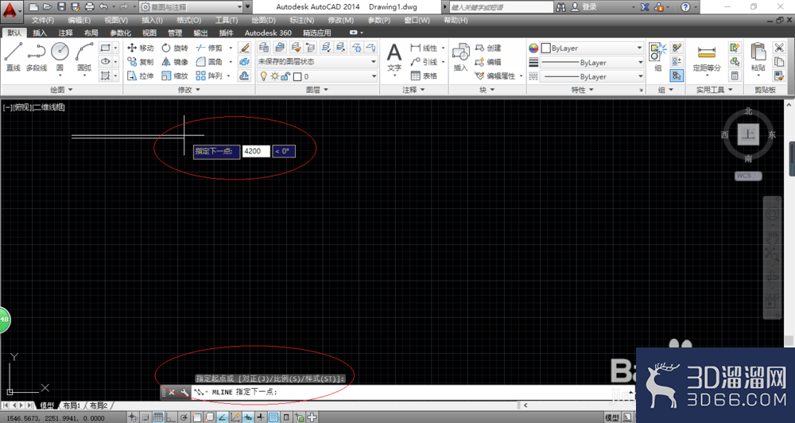
Task: Click the 移动 move tool
Action: (x=141, y=48)
